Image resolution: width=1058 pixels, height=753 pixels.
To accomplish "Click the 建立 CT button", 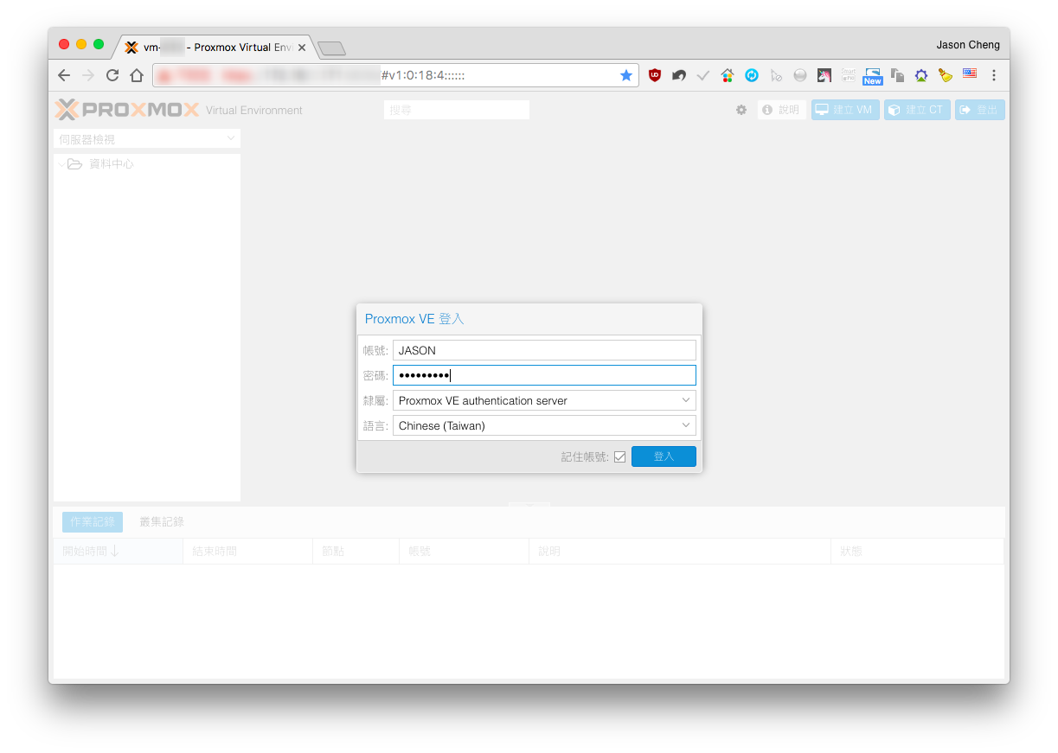I will [917, 110].
